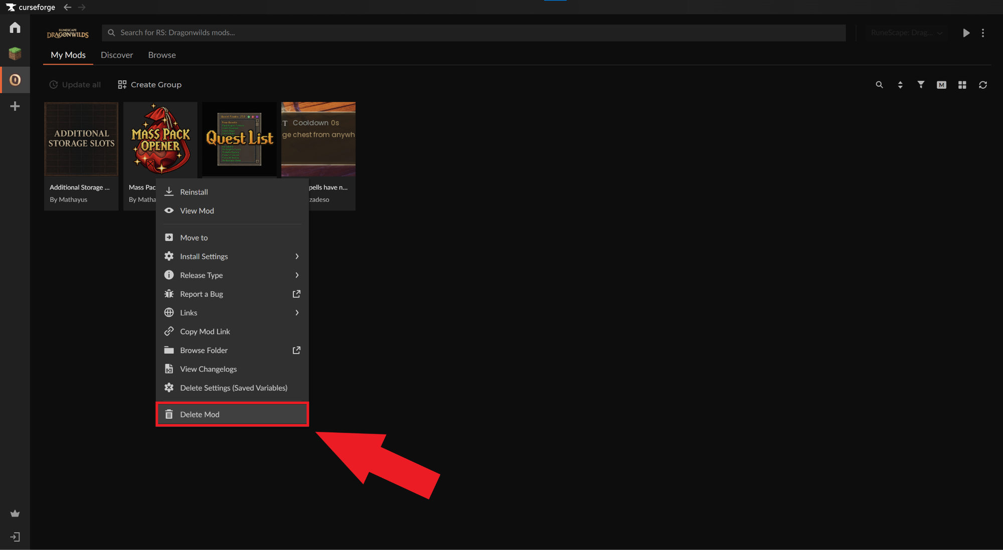Switch to the My Mods tab
Viewport: 1003px width, 550px height.
68,55
